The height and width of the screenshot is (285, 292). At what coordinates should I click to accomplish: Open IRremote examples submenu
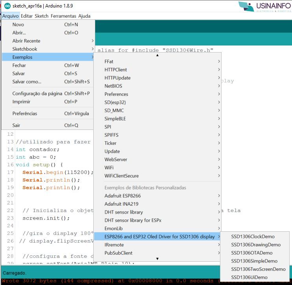pyautogui.click(x=157, y=245)
